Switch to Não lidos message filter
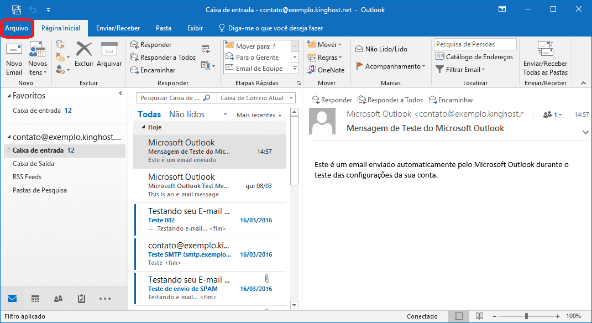This screenshot has height=323, width=592. (x=187, y=114)
